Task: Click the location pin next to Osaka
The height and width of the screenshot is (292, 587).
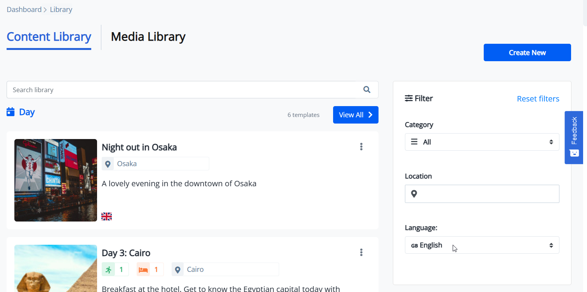Action: (x=108, y=164)
